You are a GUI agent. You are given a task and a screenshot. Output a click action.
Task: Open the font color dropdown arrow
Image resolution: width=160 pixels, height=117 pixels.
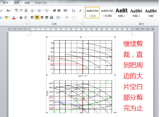click(17, 17)
